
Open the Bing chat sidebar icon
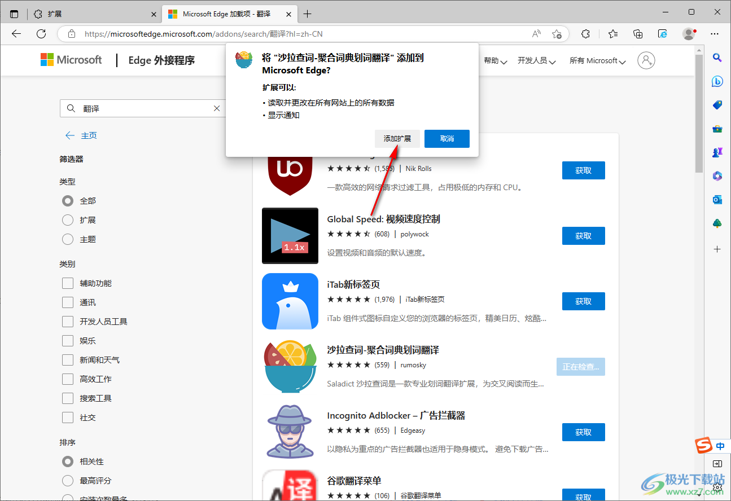[x=717, y=81]
